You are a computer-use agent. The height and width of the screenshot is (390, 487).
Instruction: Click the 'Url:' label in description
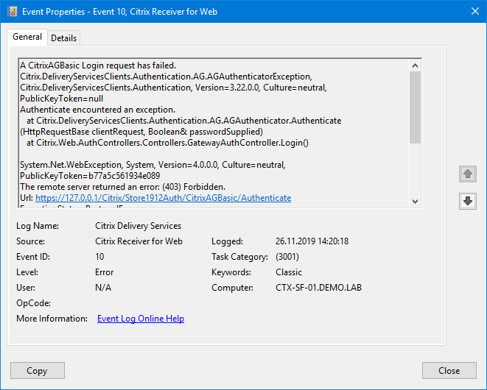(27, 198)
